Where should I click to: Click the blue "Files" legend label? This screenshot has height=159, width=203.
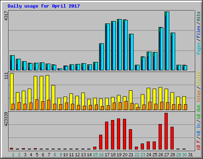199,32
